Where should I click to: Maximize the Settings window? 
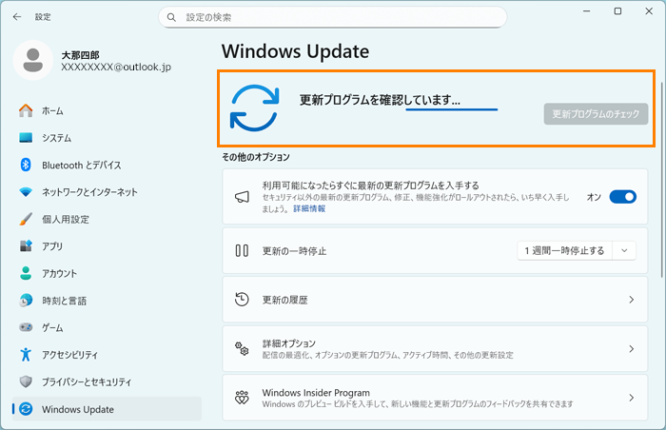coord(618,11)
